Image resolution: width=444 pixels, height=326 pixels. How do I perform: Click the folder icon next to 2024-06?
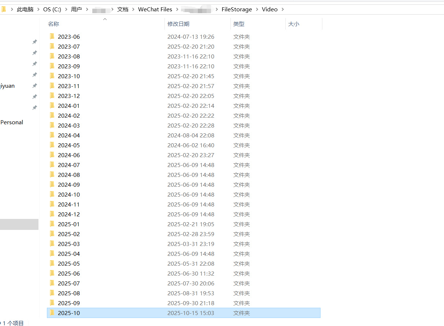52,155
